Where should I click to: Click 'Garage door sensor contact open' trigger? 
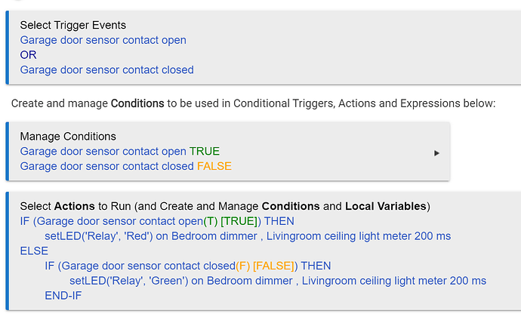point(103,40)
